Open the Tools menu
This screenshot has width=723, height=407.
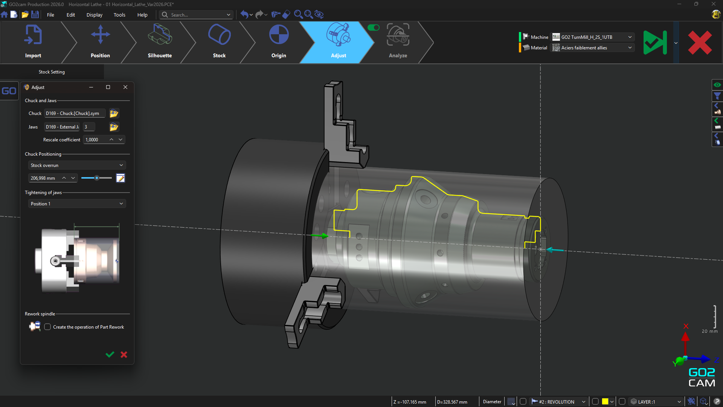tap(119, 15)
